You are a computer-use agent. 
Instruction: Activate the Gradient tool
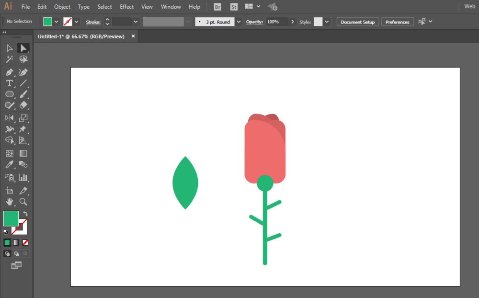23,153
